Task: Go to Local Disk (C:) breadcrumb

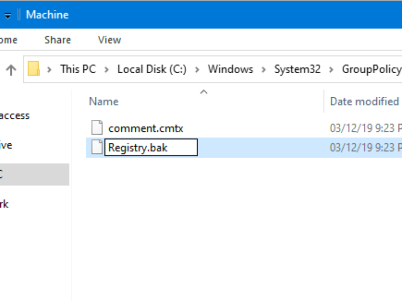Action: (152, 69)
